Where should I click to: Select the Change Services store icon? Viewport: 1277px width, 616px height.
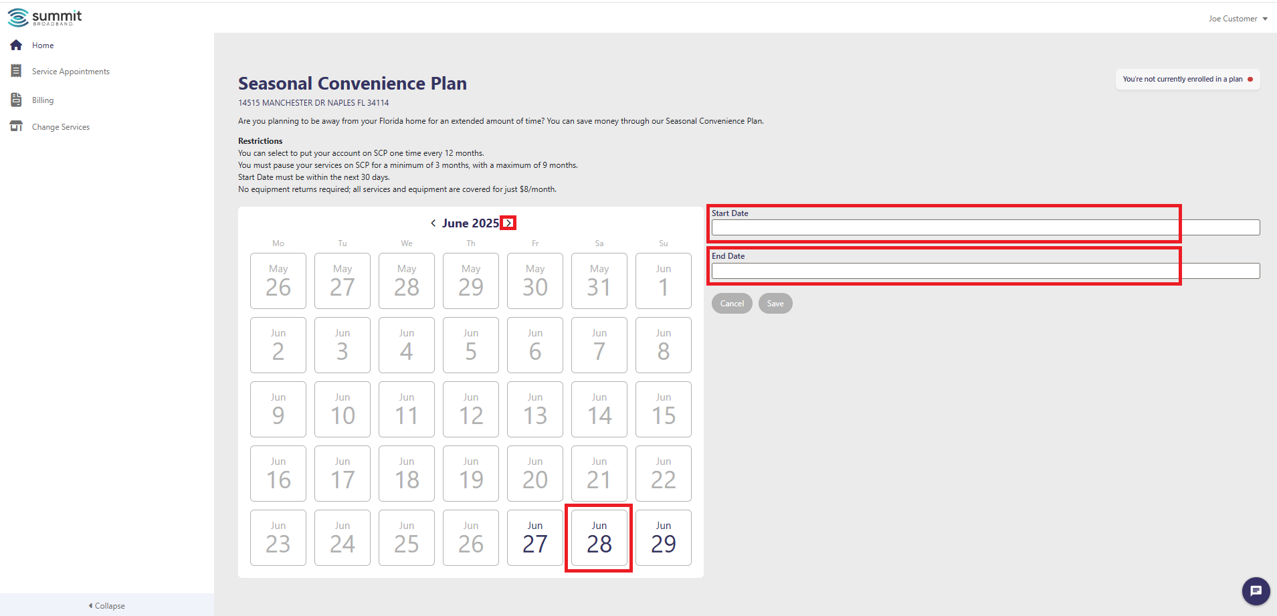pos(16,126)
